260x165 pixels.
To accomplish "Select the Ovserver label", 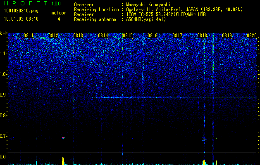I will [x=84, y=5].
